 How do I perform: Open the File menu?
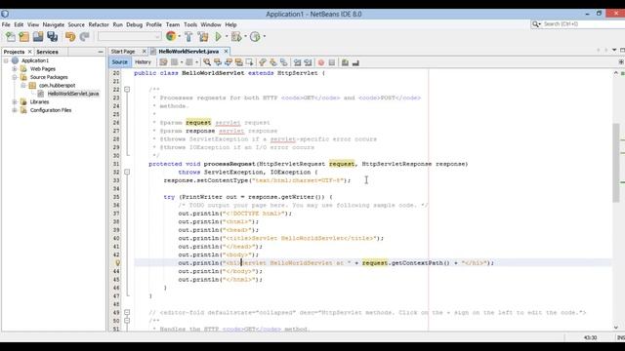pyautogui.click(x=6, y=24)
